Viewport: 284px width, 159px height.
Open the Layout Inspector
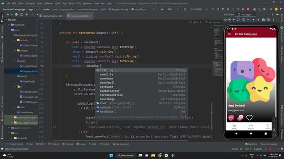(x=269, y=144)
